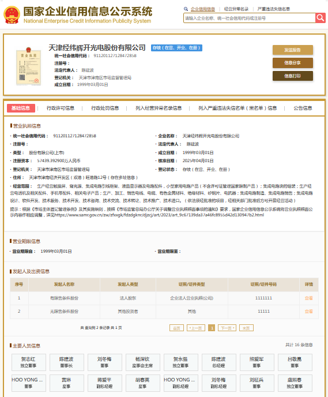
Task: Select the 经营异常名录 search tab
Action: [x=236, y=9]
